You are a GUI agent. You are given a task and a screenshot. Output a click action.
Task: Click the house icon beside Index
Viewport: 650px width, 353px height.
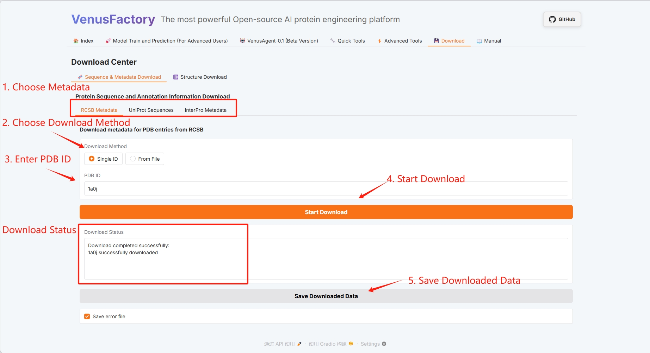tap(76, 41)
